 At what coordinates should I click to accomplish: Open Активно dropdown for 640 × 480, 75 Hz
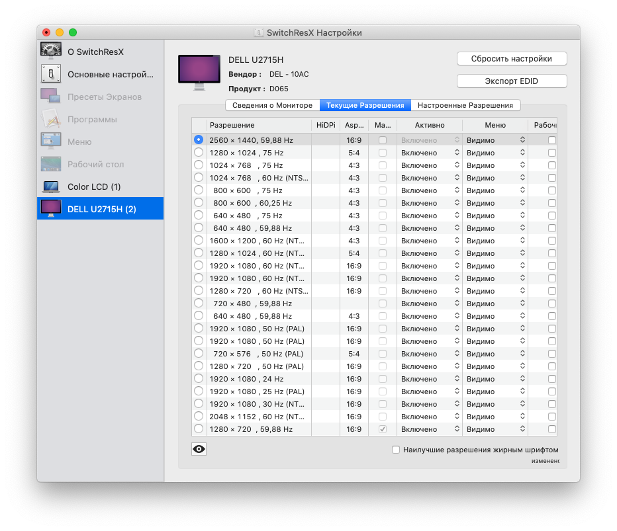tap(430, 216)
